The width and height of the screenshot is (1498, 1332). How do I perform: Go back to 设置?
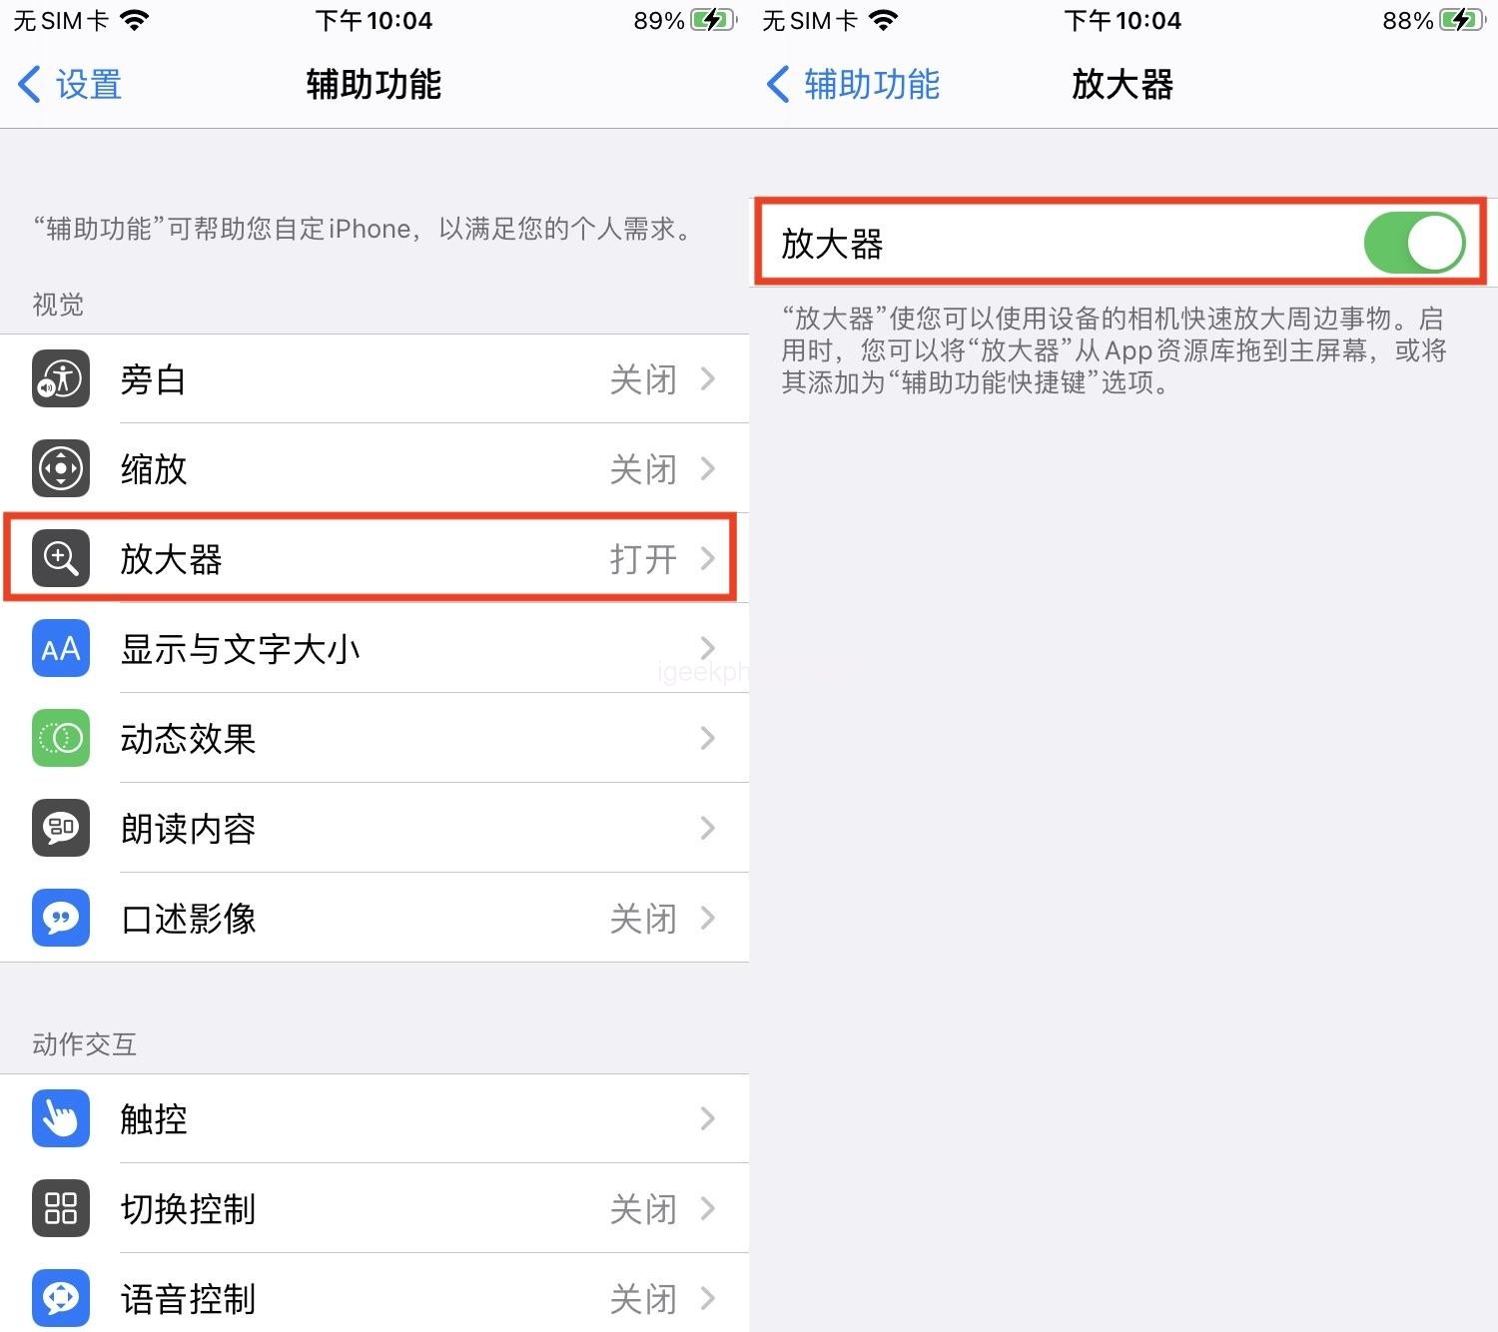point(70,84)
